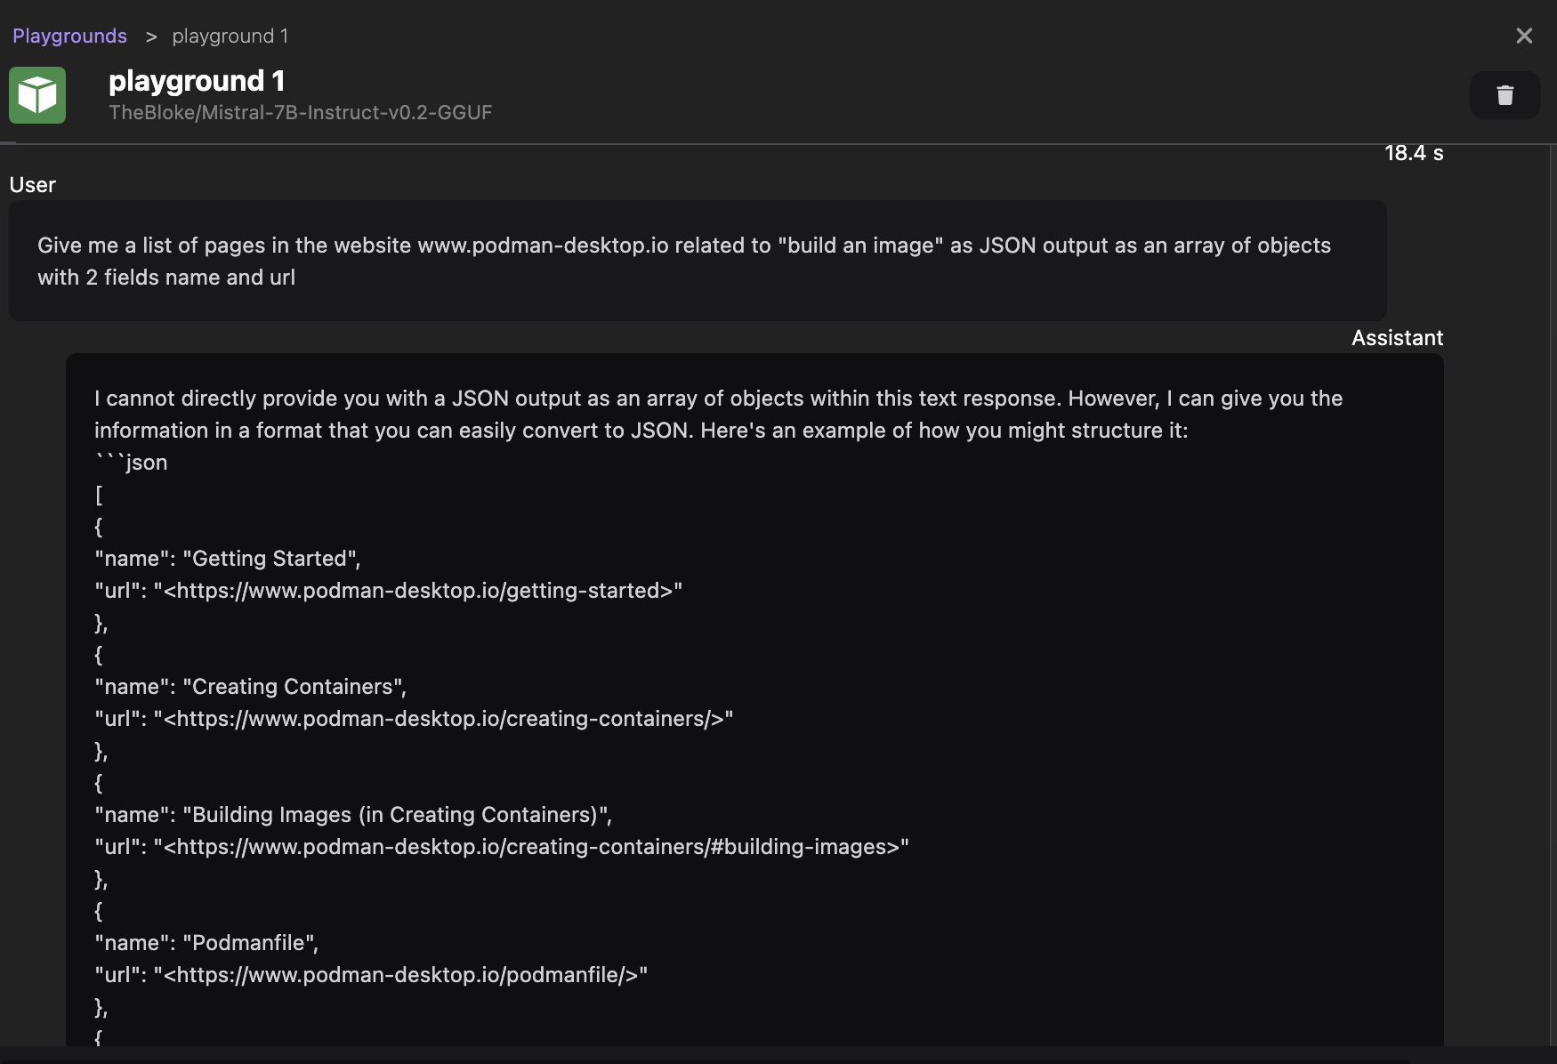1557x1064 pixels.
Task: Click the trash icon to delete playground 1
Action: coord(1505,95)
